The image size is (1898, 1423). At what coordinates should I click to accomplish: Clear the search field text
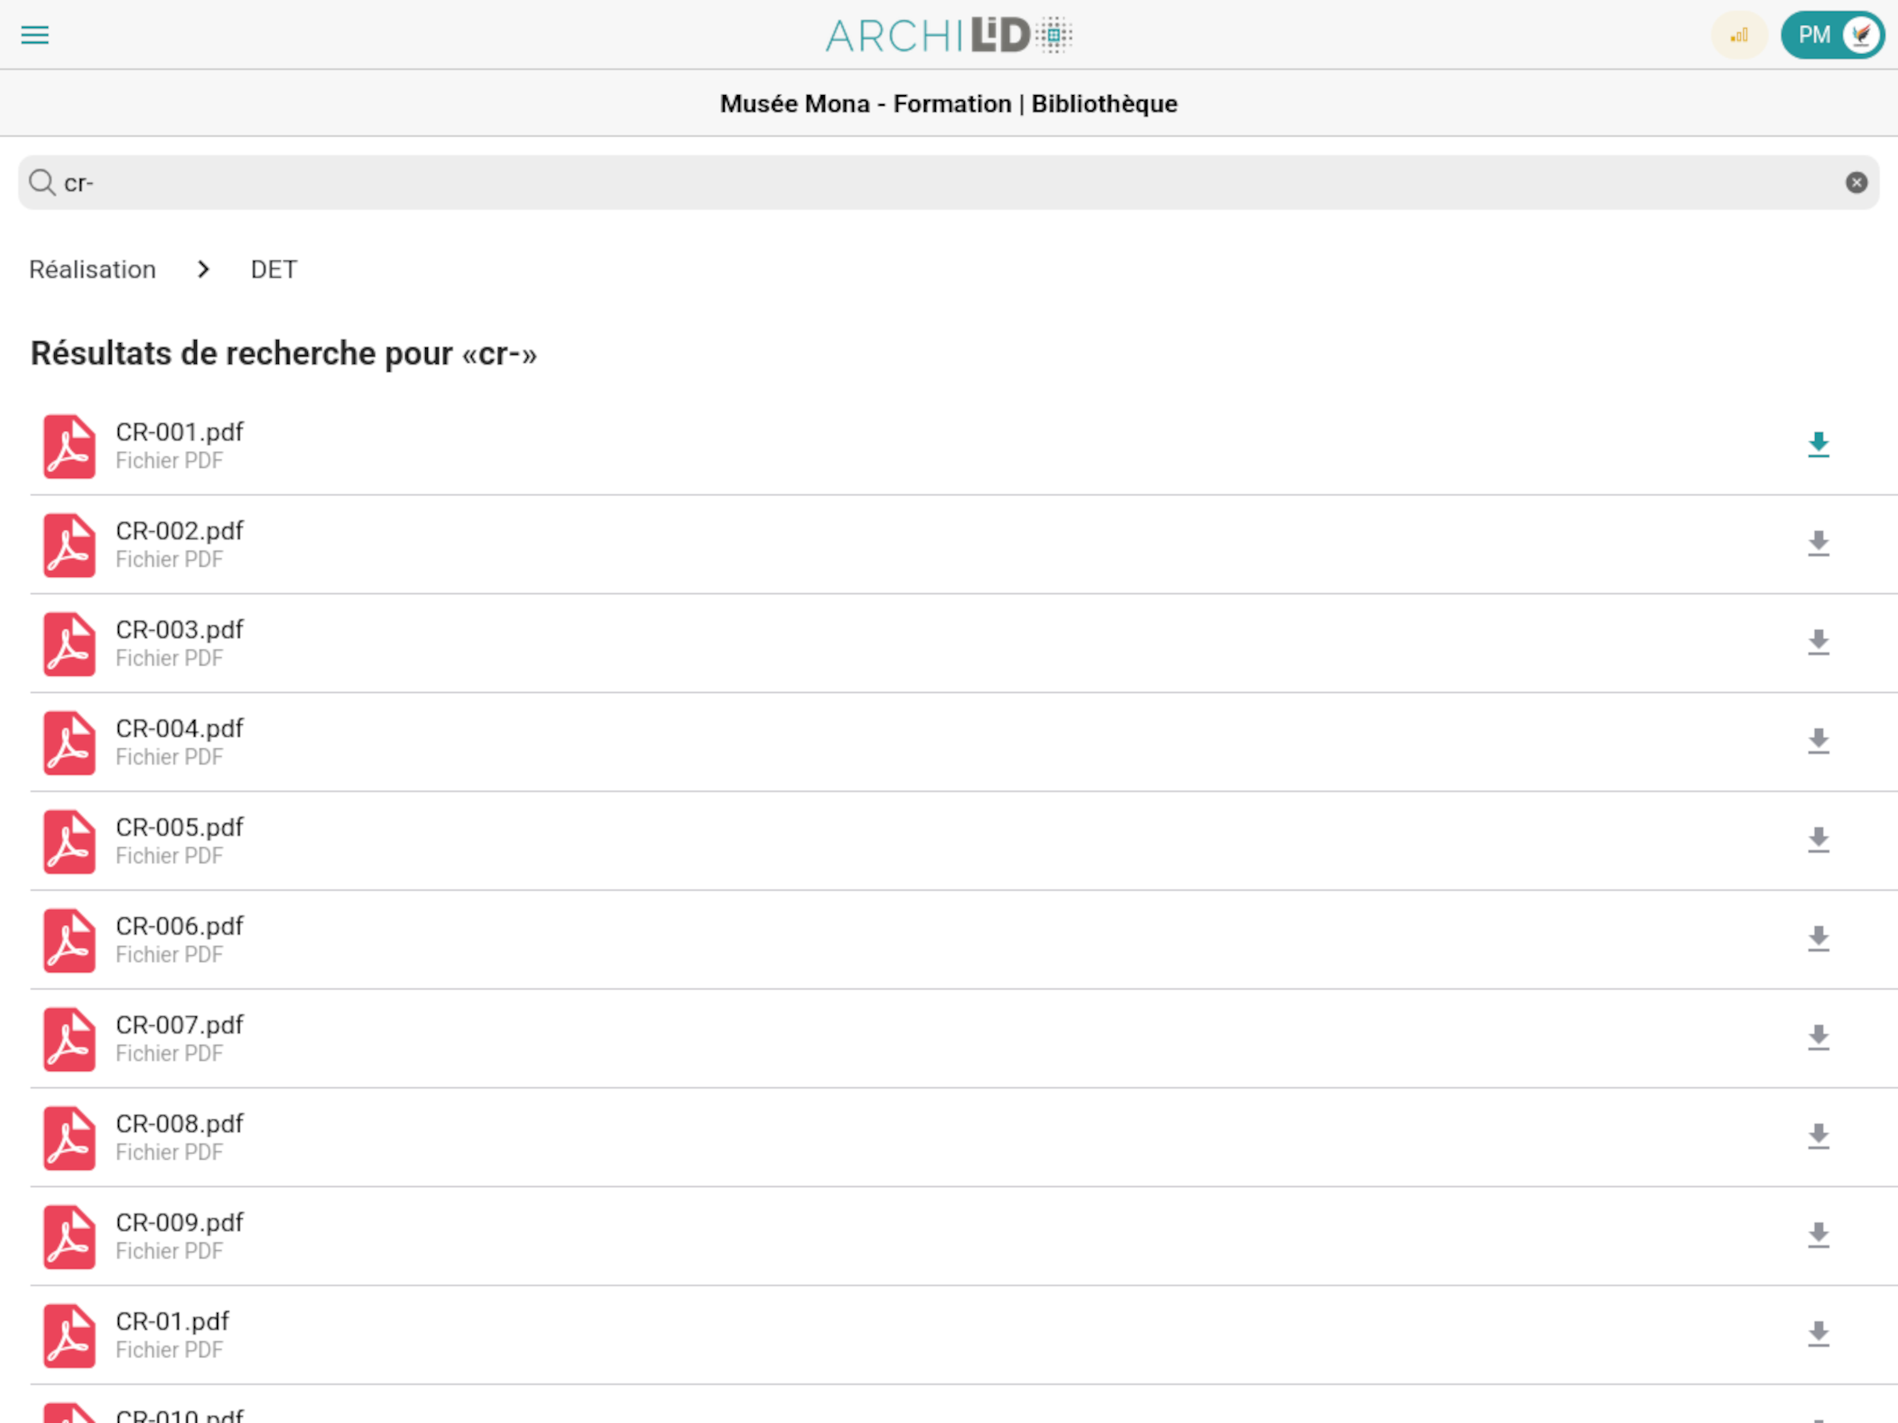click(x=1856, y=183)
